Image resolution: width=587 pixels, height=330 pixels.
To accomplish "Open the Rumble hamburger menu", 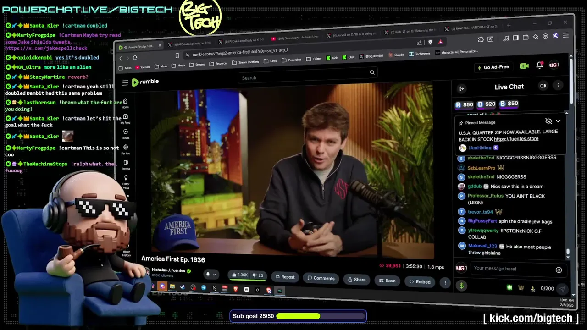I will coord(125,83).
